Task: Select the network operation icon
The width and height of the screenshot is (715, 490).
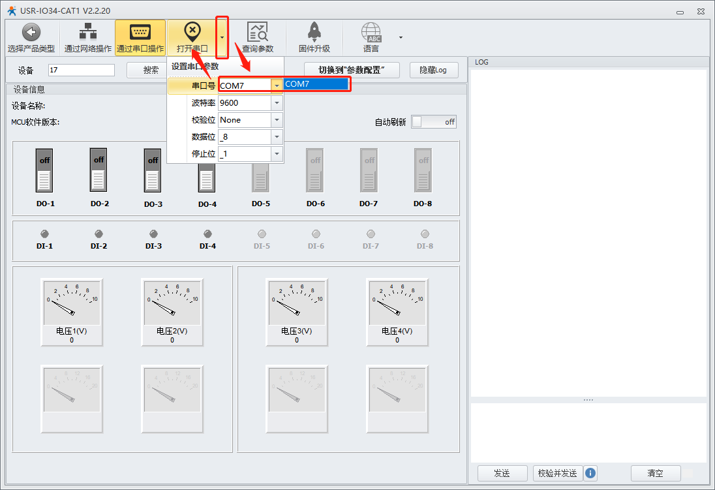Action: coord(87,33)
